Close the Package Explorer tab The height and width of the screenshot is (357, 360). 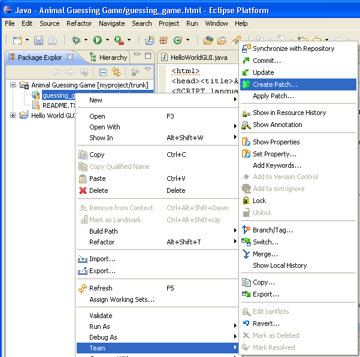(x=70, y=57)
